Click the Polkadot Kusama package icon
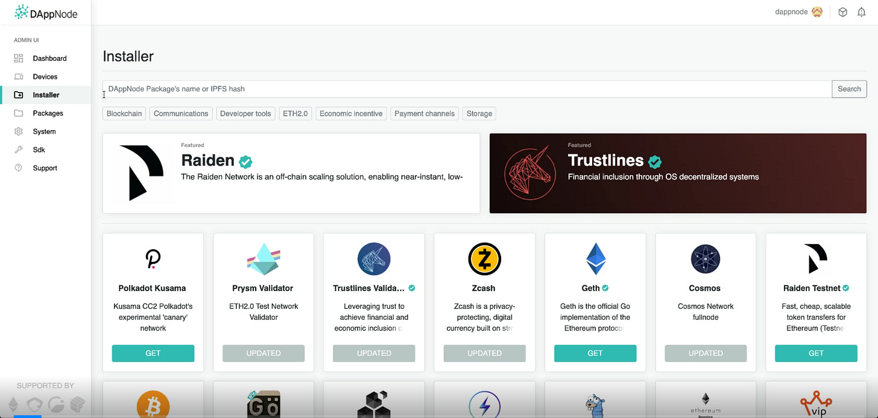This screenshot has height=418, width=878. pos(153,259)
